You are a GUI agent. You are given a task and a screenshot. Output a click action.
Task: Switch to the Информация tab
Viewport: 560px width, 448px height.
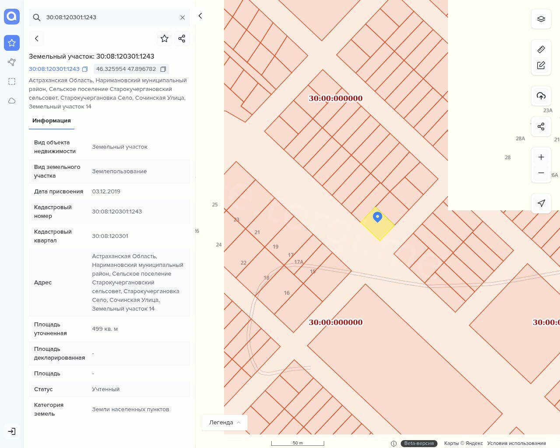[52, 121]
